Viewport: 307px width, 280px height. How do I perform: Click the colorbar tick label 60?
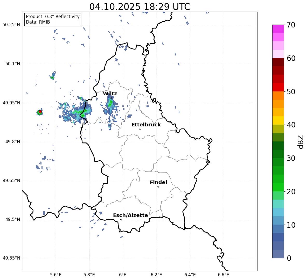coord(291,58)
